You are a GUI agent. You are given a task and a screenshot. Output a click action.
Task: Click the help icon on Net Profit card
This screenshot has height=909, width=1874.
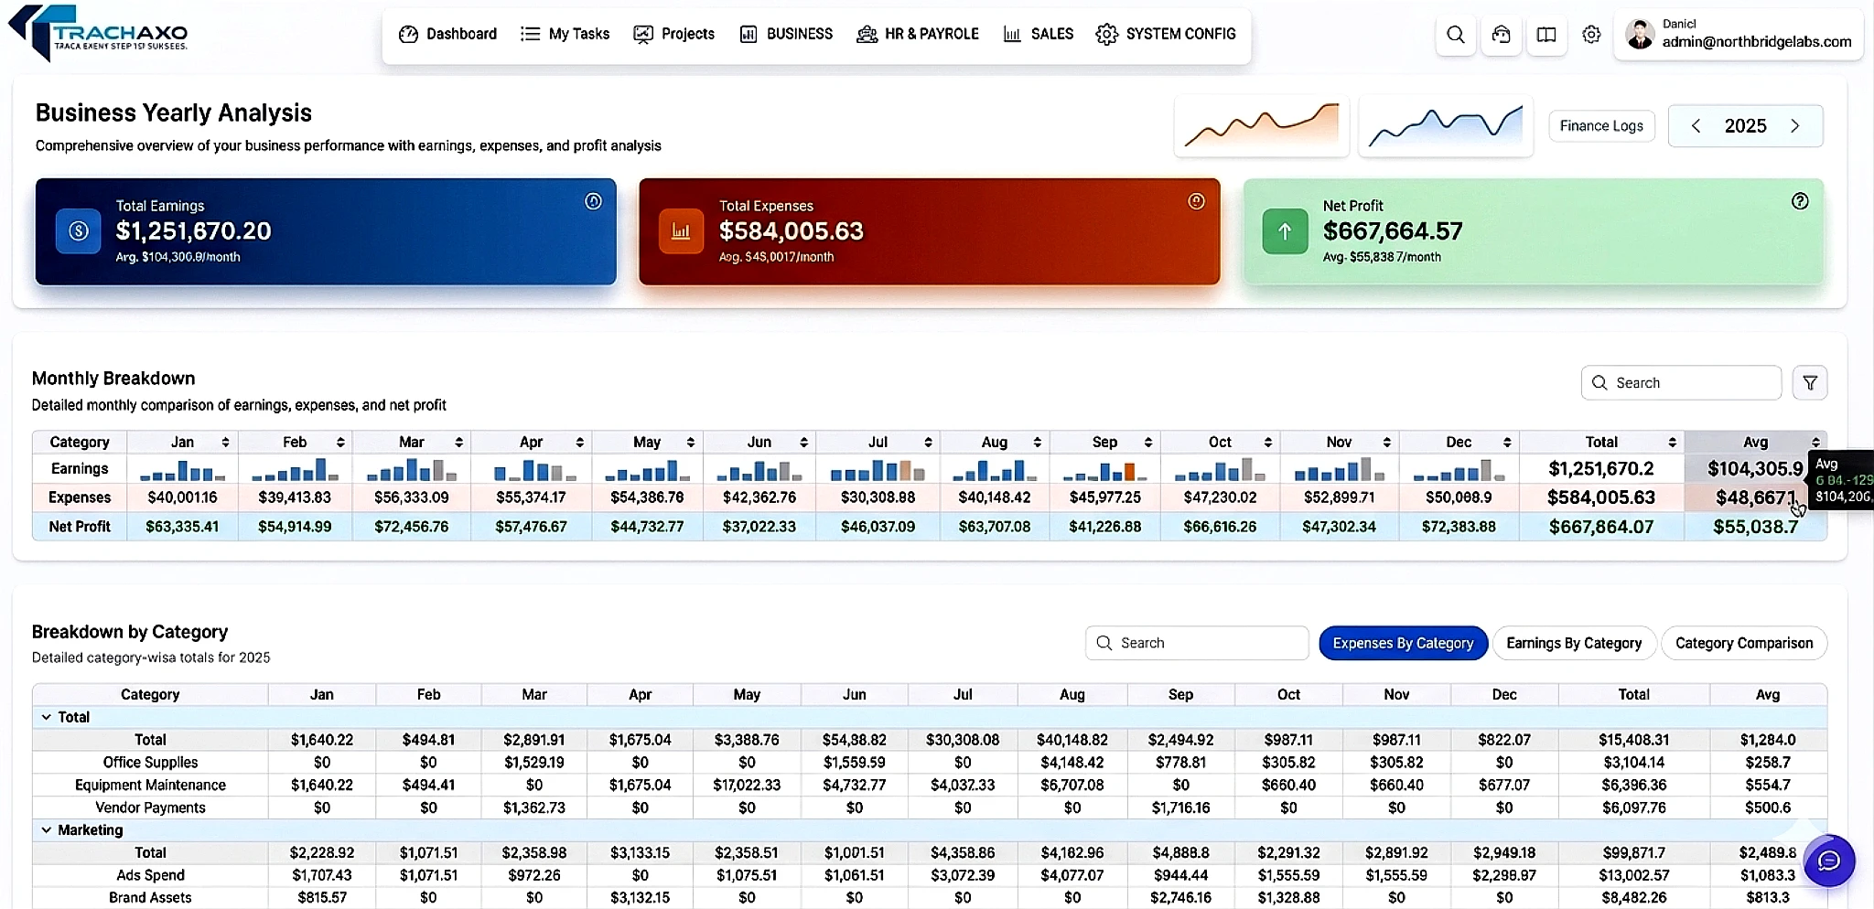pos(1799,201)
